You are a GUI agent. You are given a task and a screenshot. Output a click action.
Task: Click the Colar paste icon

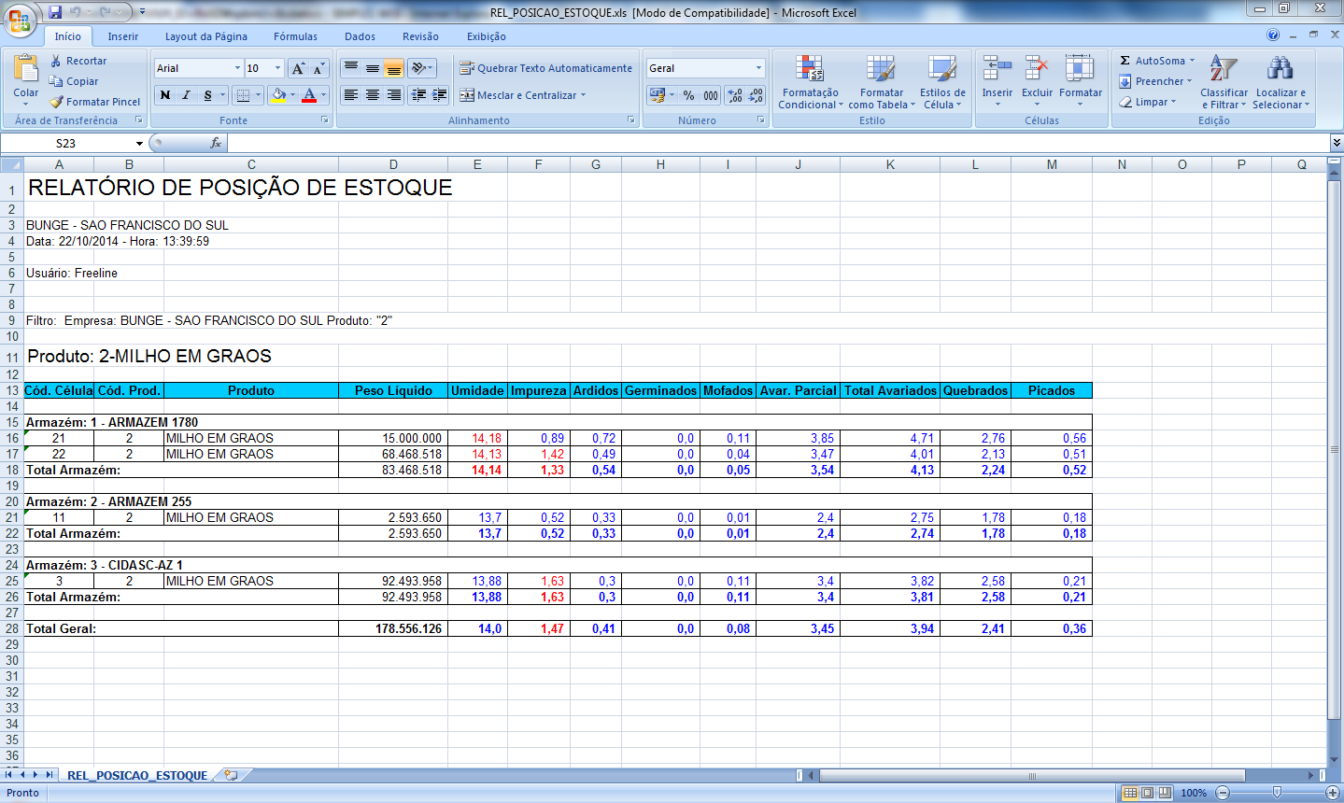[x=26, y=69]
